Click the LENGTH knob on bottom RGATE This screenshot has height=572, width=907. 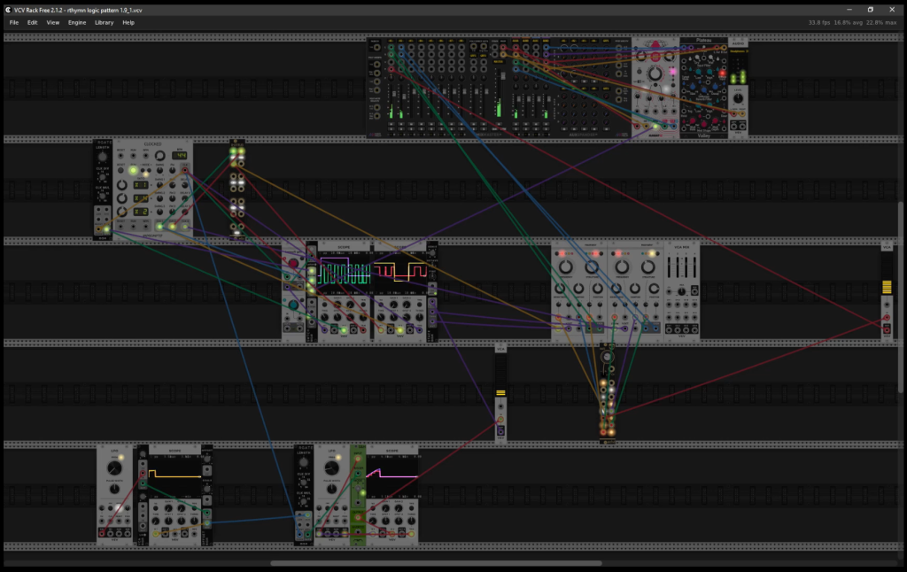point(303,462)
